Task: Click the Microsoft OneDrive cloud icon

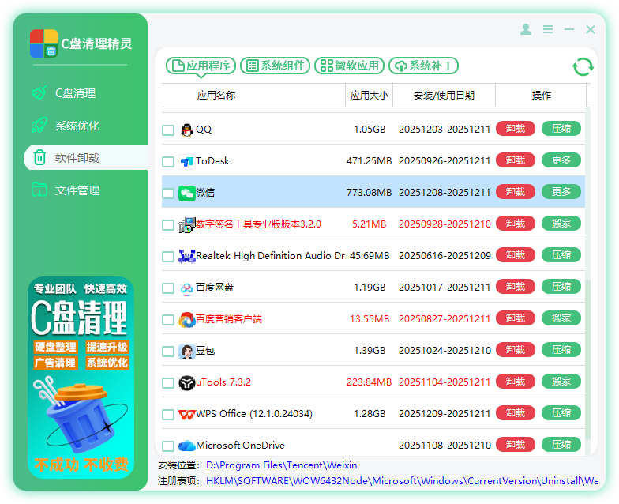Action: [187, 446]
